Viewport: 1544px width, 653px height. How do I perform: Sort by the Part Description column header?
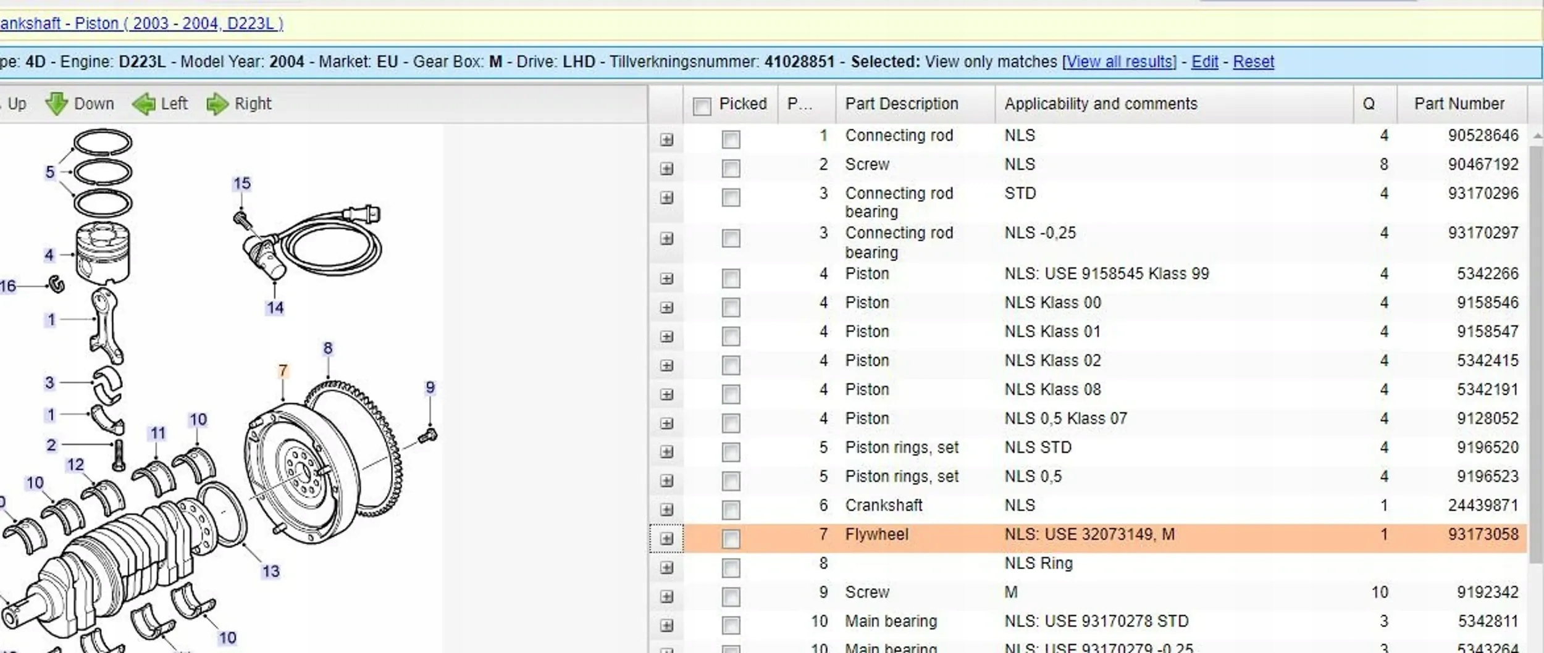[915, 104]
